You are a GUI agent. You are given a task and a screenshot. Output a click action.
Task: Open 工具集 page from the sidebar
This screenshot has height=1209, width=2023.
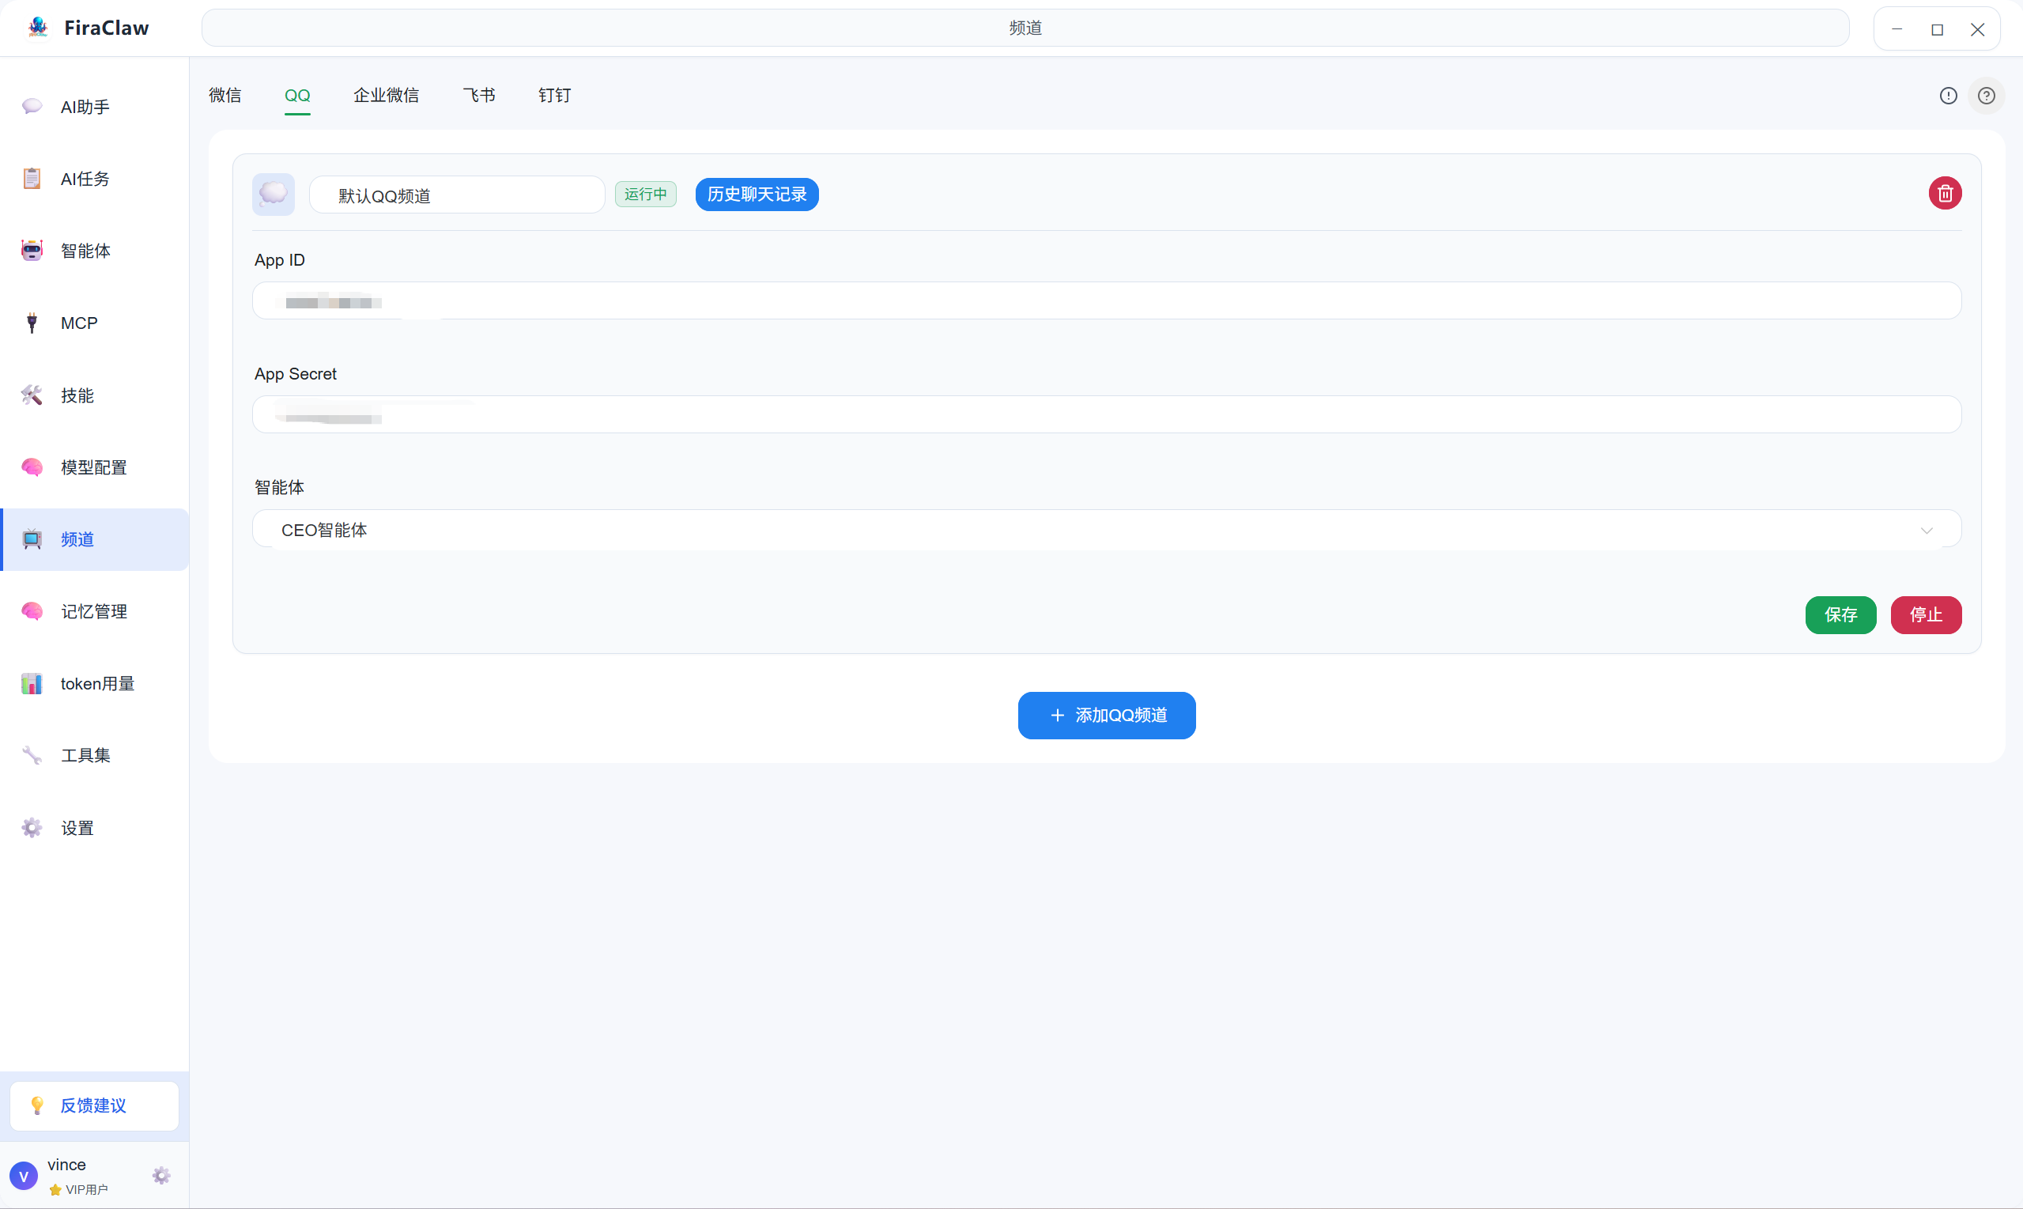[95, 755]
